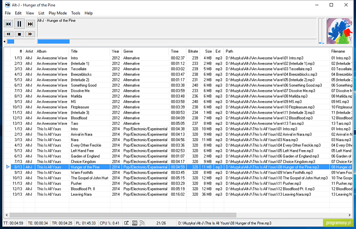356x229 pixels.
Task: Stop playback
Action: point(19,34)
